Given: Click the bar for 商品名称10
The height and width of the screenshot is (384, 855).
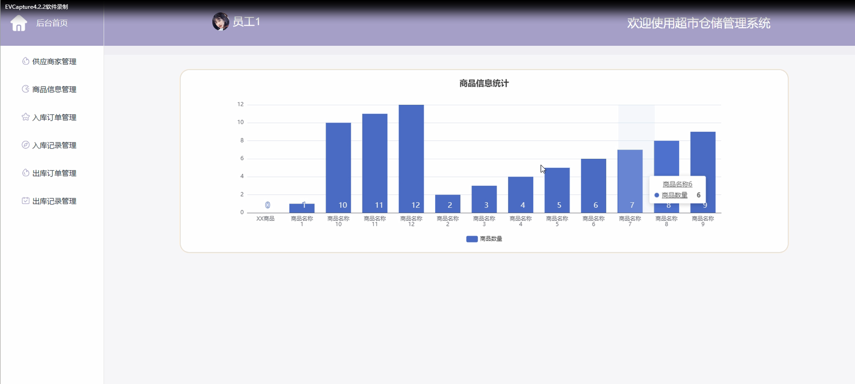Looking at the screenshot, I should point(338,168).
